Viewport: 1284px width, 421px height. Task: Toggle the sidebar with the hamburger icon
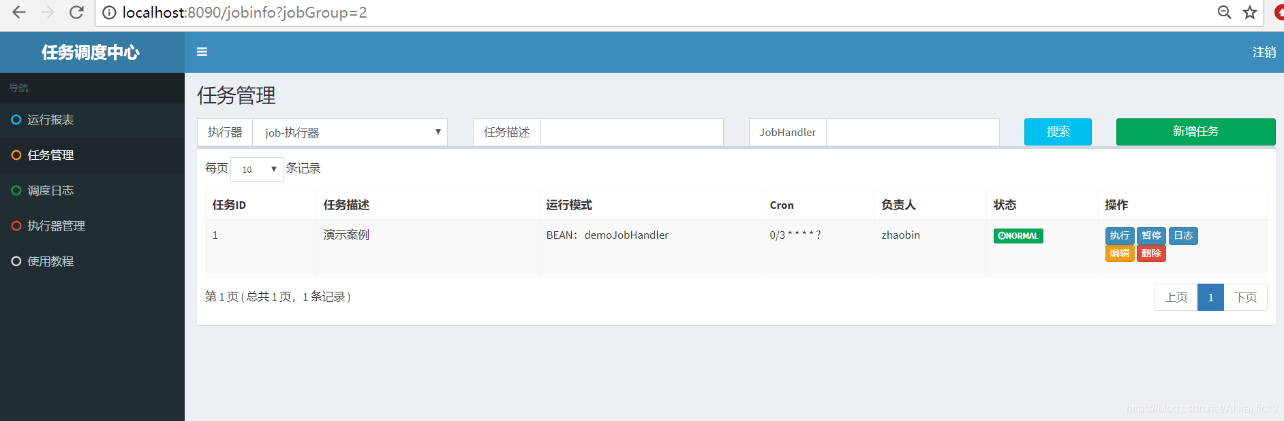[202, 52]
